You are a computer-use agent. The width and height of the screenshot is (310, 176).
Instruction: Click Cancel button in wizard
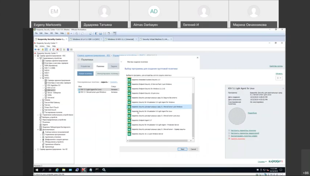pyautogui.click(x=193, y=149)
